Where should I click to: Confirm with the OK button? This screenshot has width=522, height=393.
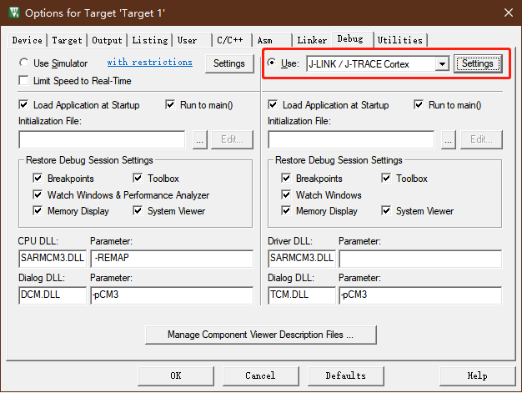[176, 376]
